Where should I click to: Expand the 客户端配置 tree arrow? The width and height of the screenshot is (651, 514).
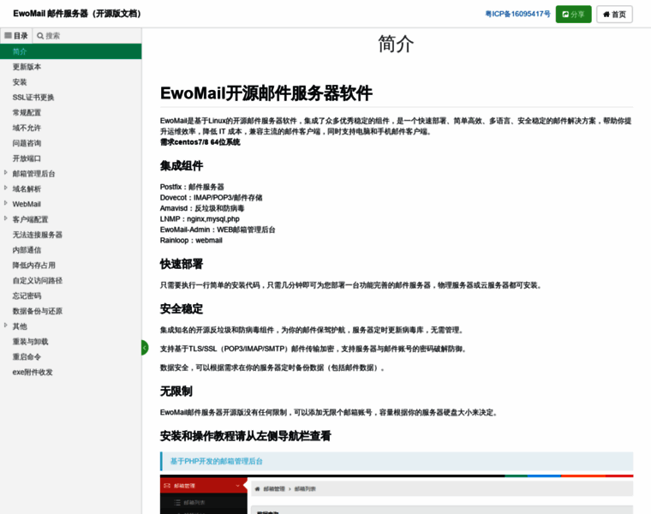pos(5,218)
